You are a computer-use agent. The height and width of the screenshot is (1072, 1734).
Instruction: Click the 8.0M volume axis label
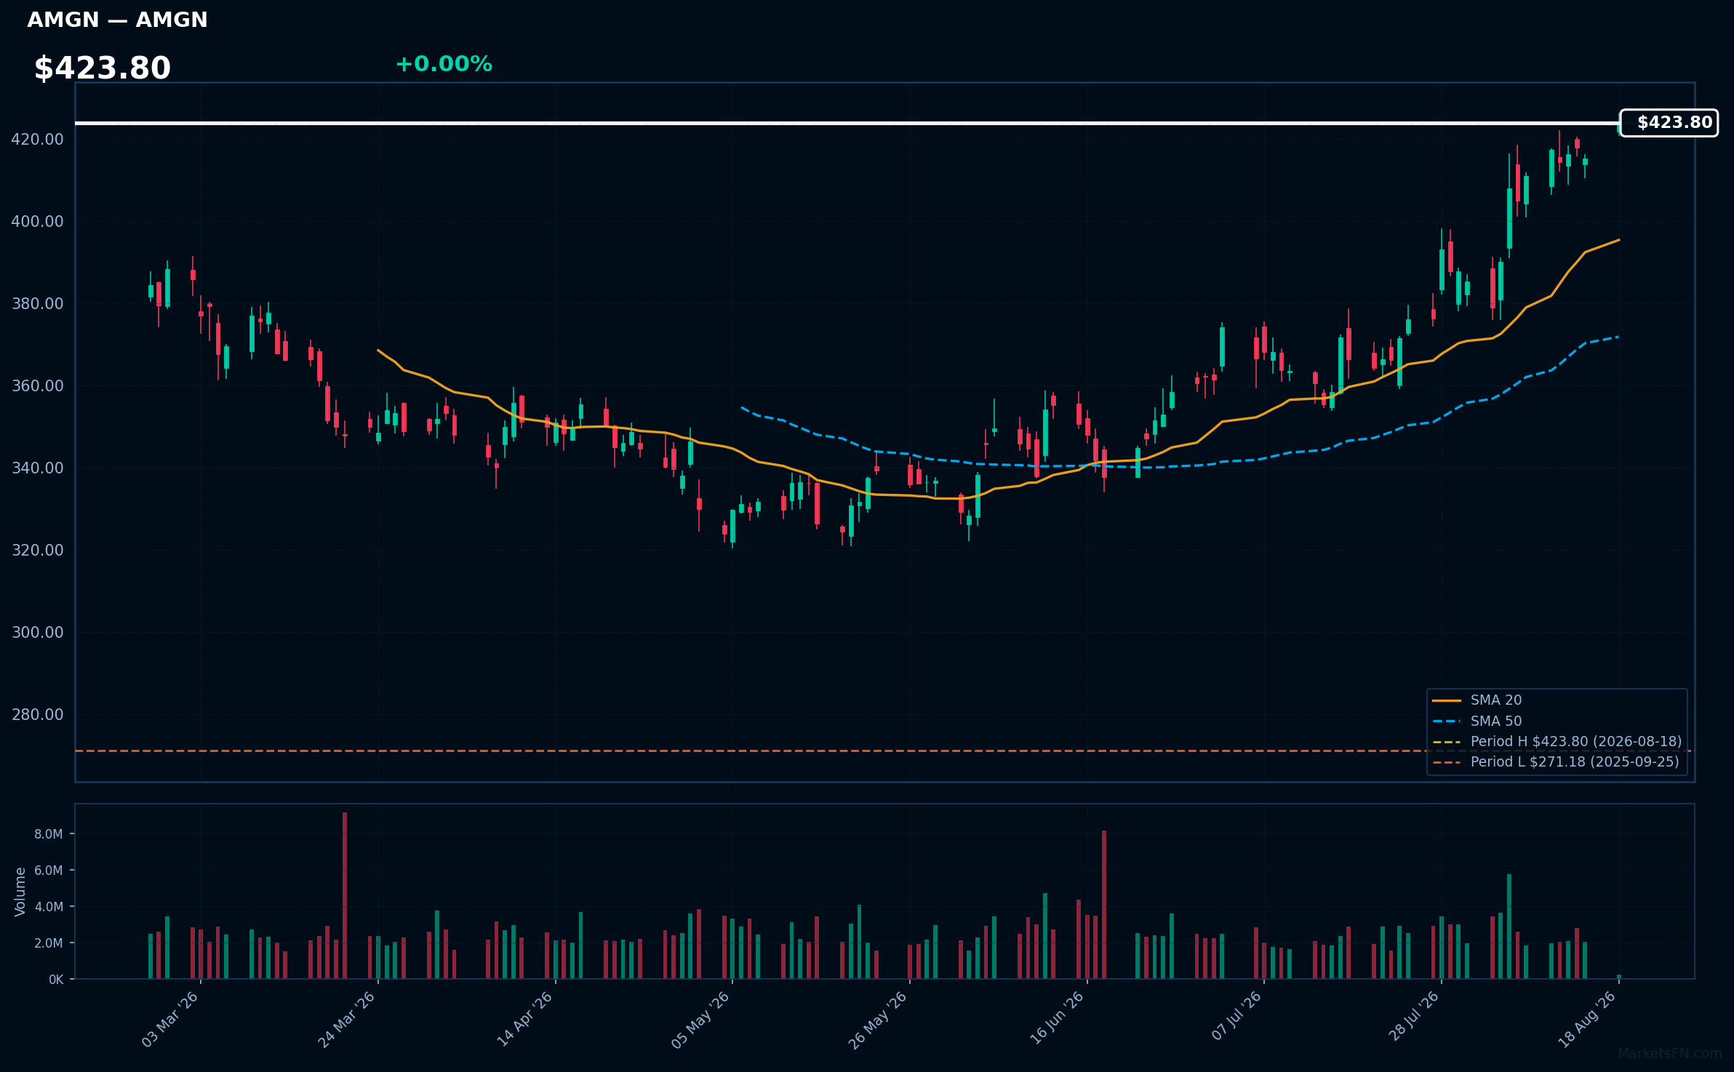[48, 834]
